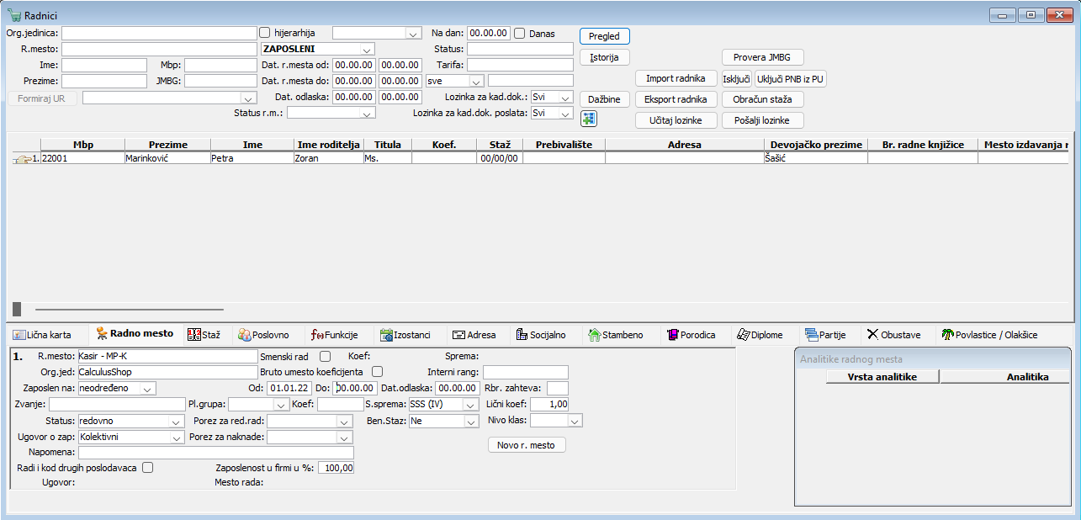Click the Isključi button

click(x=737, y=78)
